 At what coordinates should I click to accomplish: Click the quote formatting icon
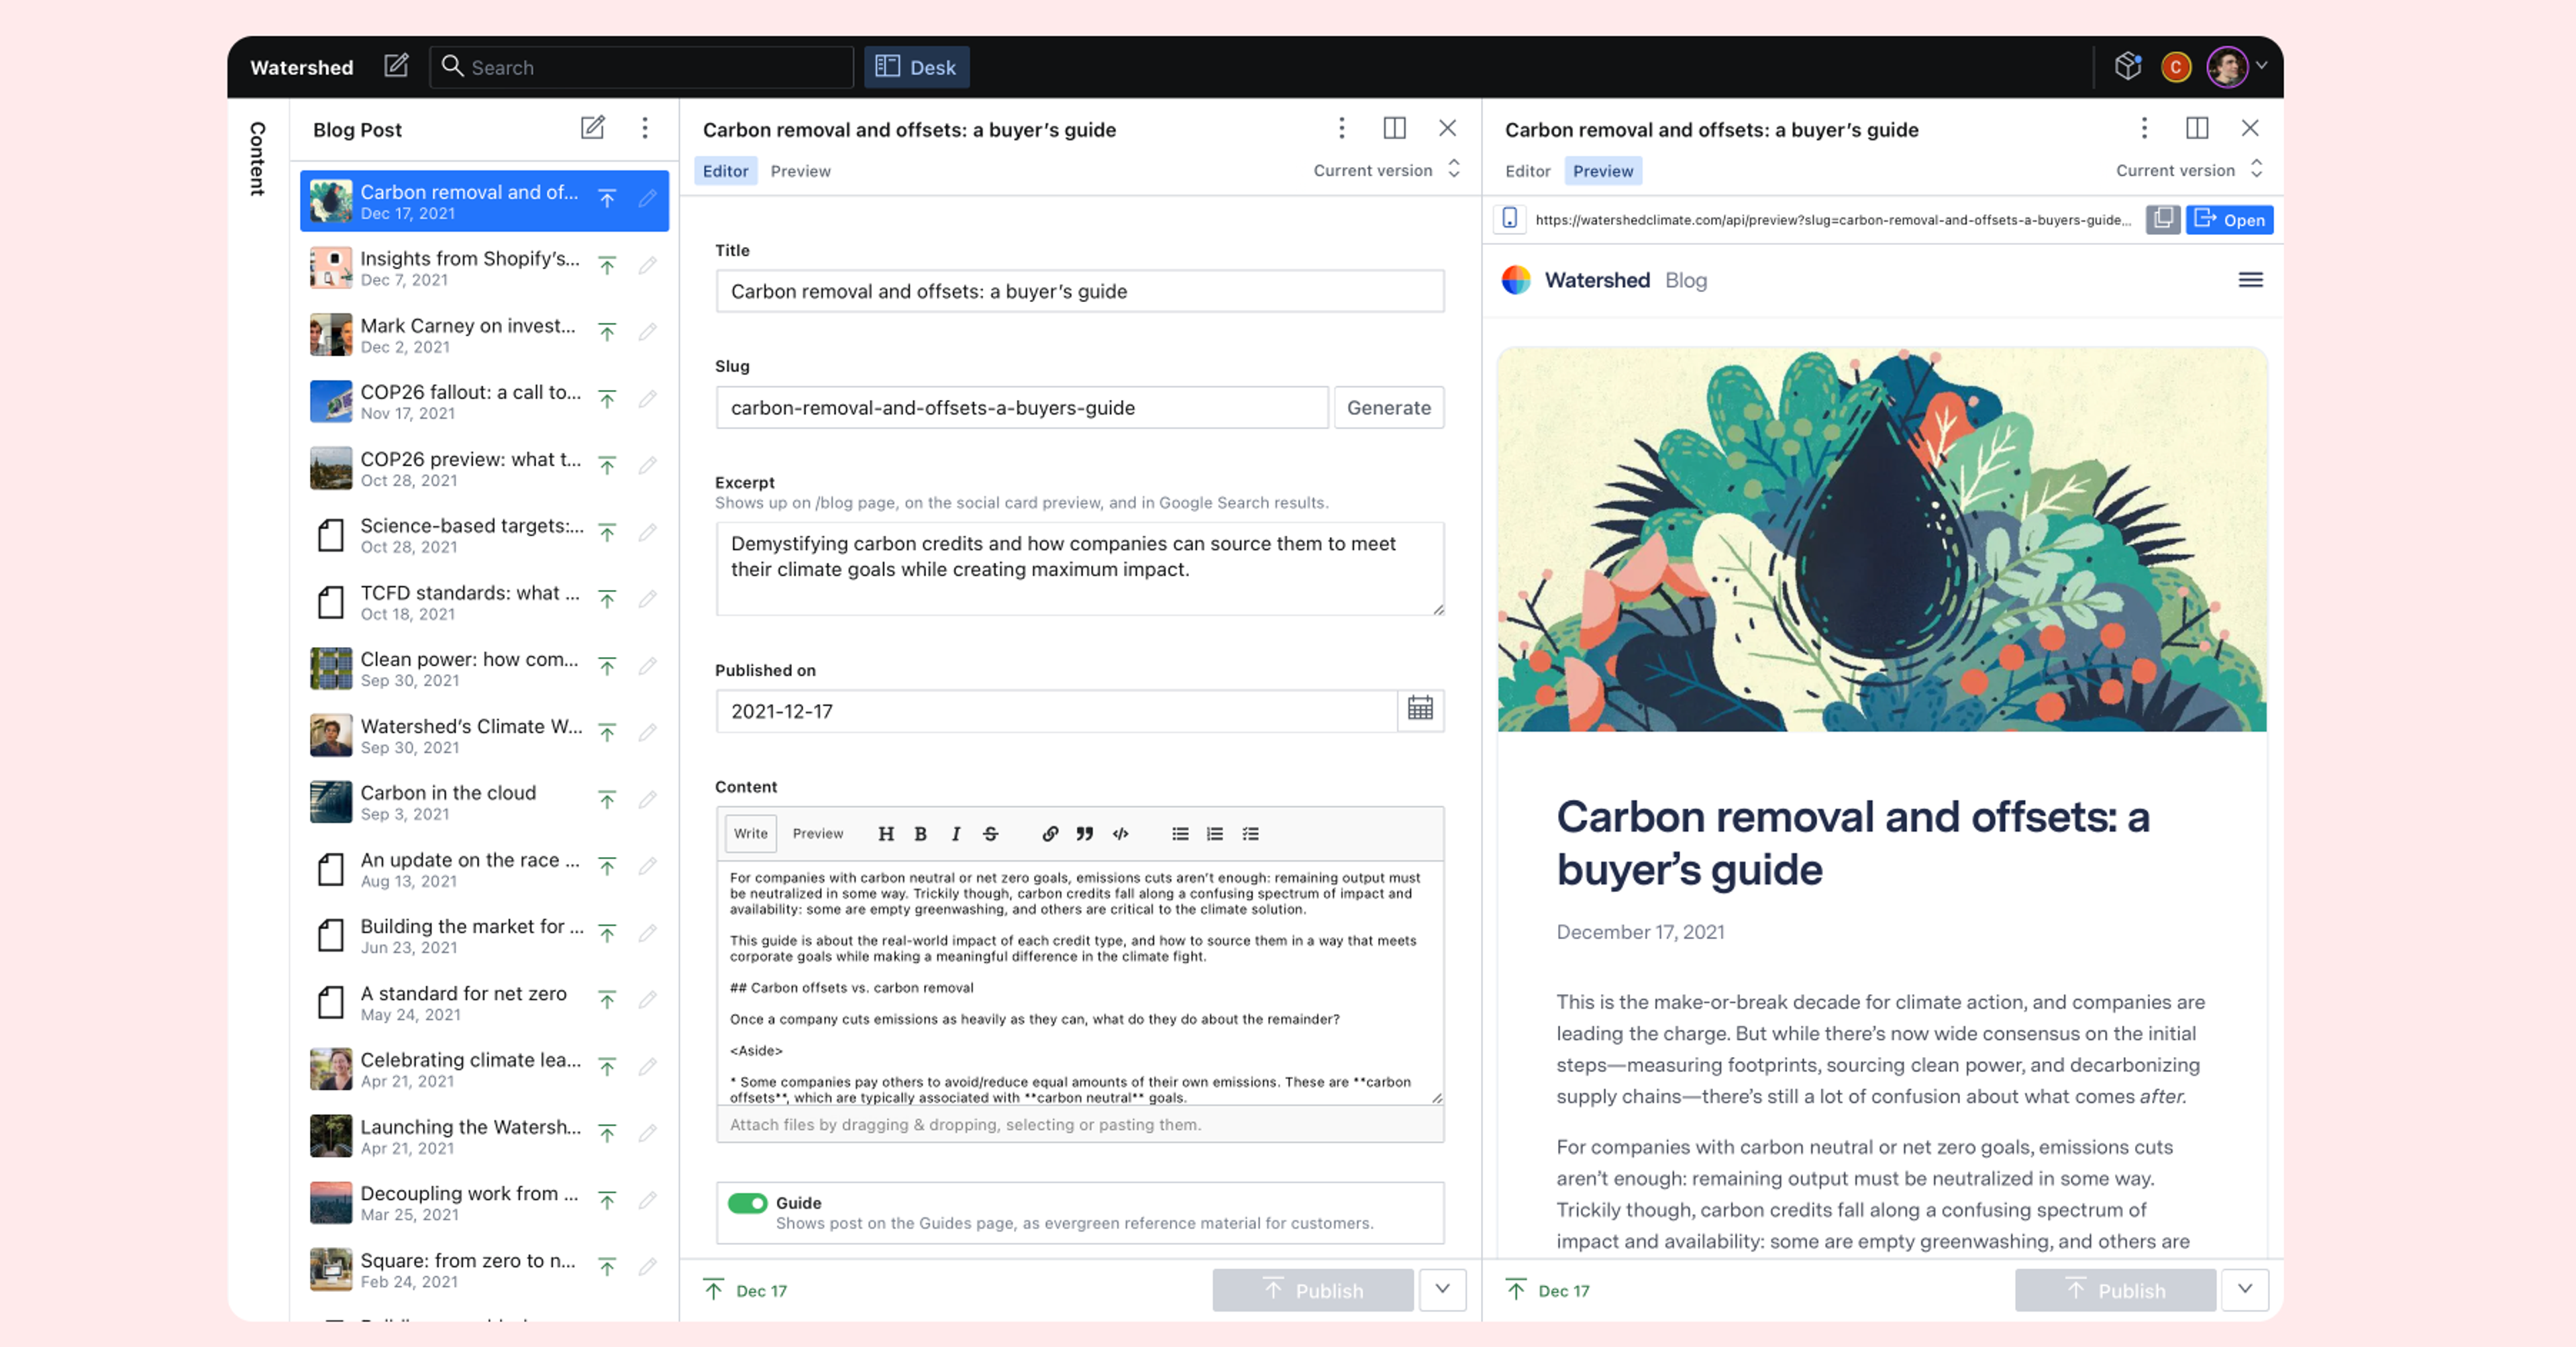(x=1084, y=833)
